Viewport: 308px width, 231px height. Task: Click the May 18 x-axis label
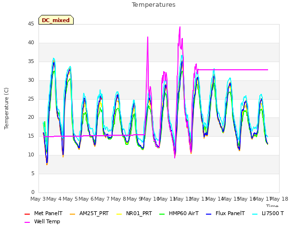pyautogui.click(x=279, y=199)
